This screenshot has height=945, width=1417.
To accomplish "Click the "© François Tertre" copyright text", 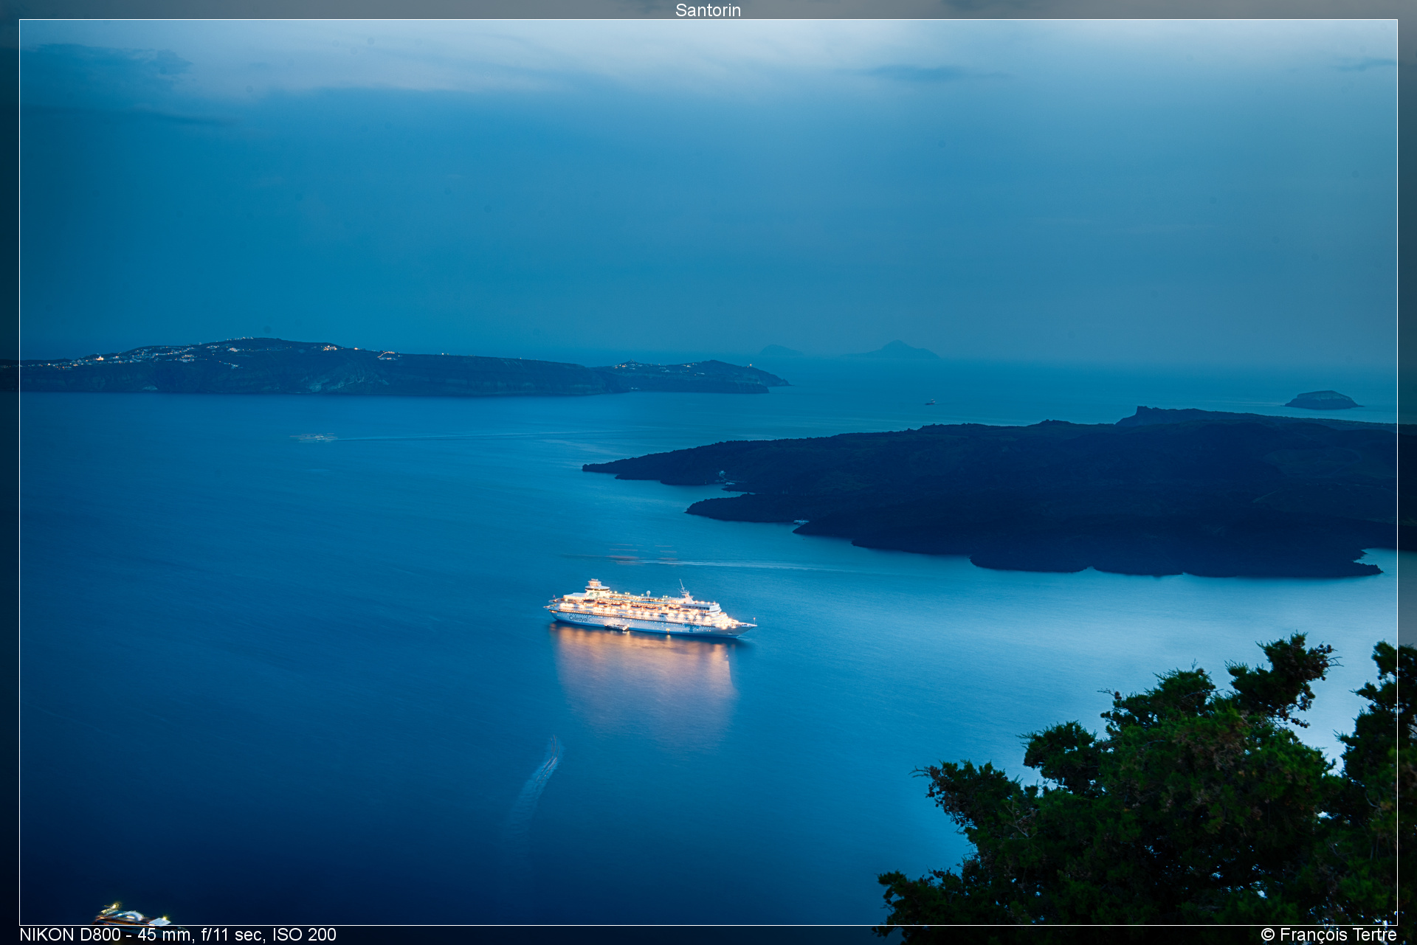I will click(1328, 935).
